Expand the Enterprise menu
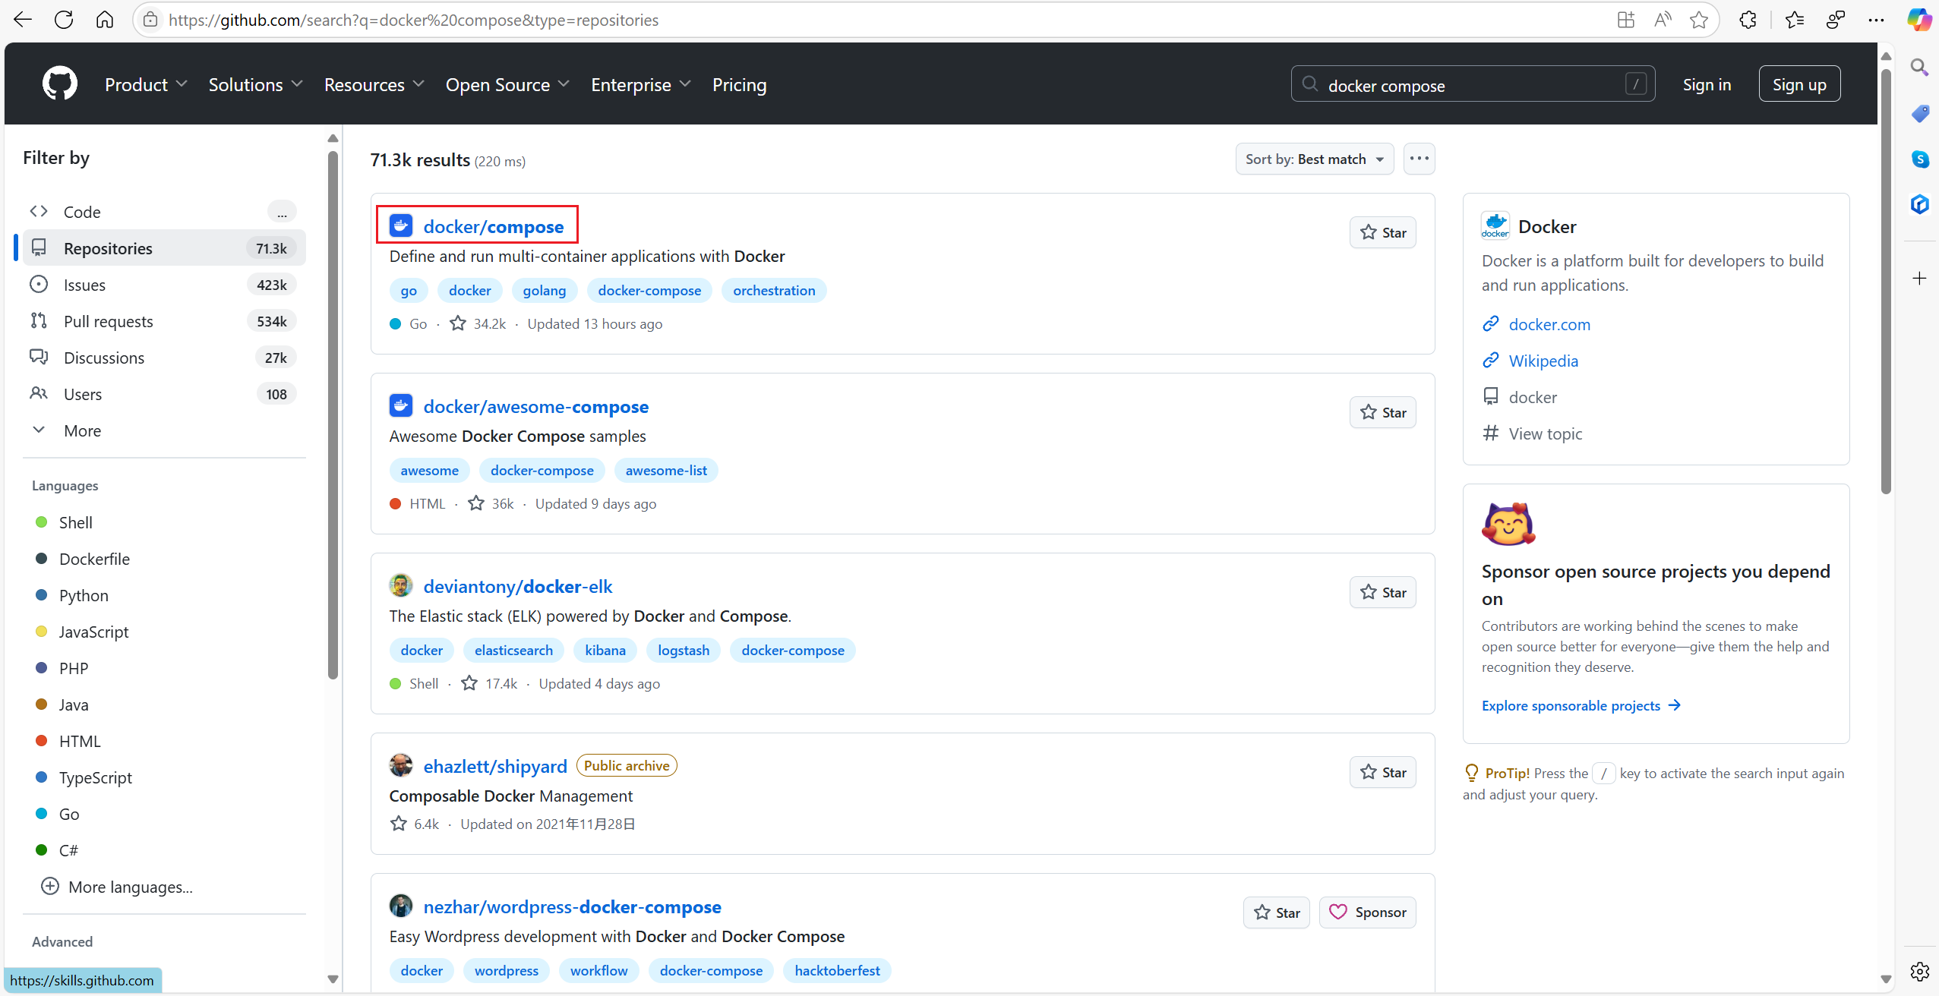The width and height of the screenshot is (1939, 996). (x=641, y=84)
